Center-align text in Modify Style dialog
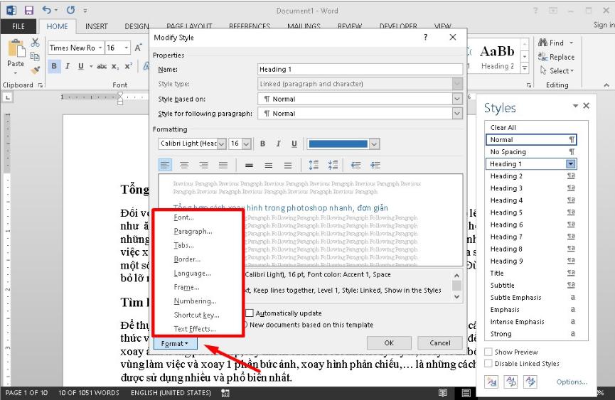The width and height of the screenshot is (615, 400). tap(184, 165)
